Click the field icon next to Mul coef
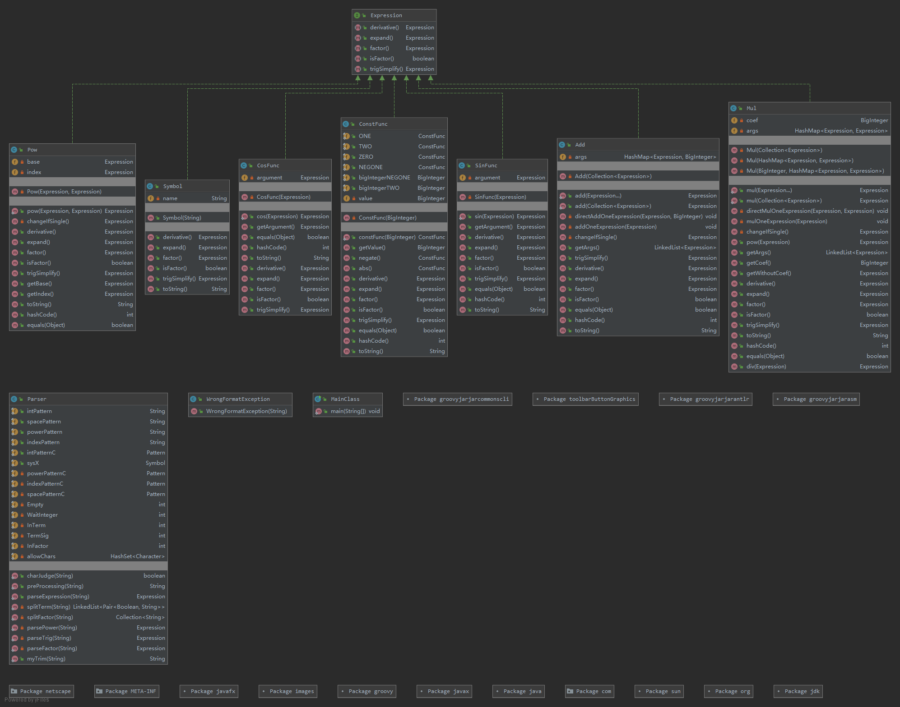 coord(734,120)
